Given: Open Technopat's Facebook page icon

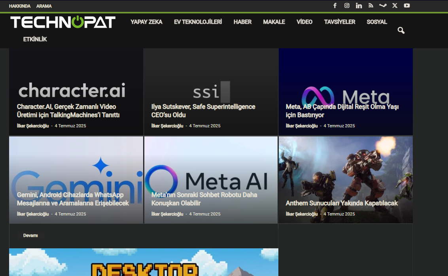Looking at the screenshot, I should click(335, 6).
